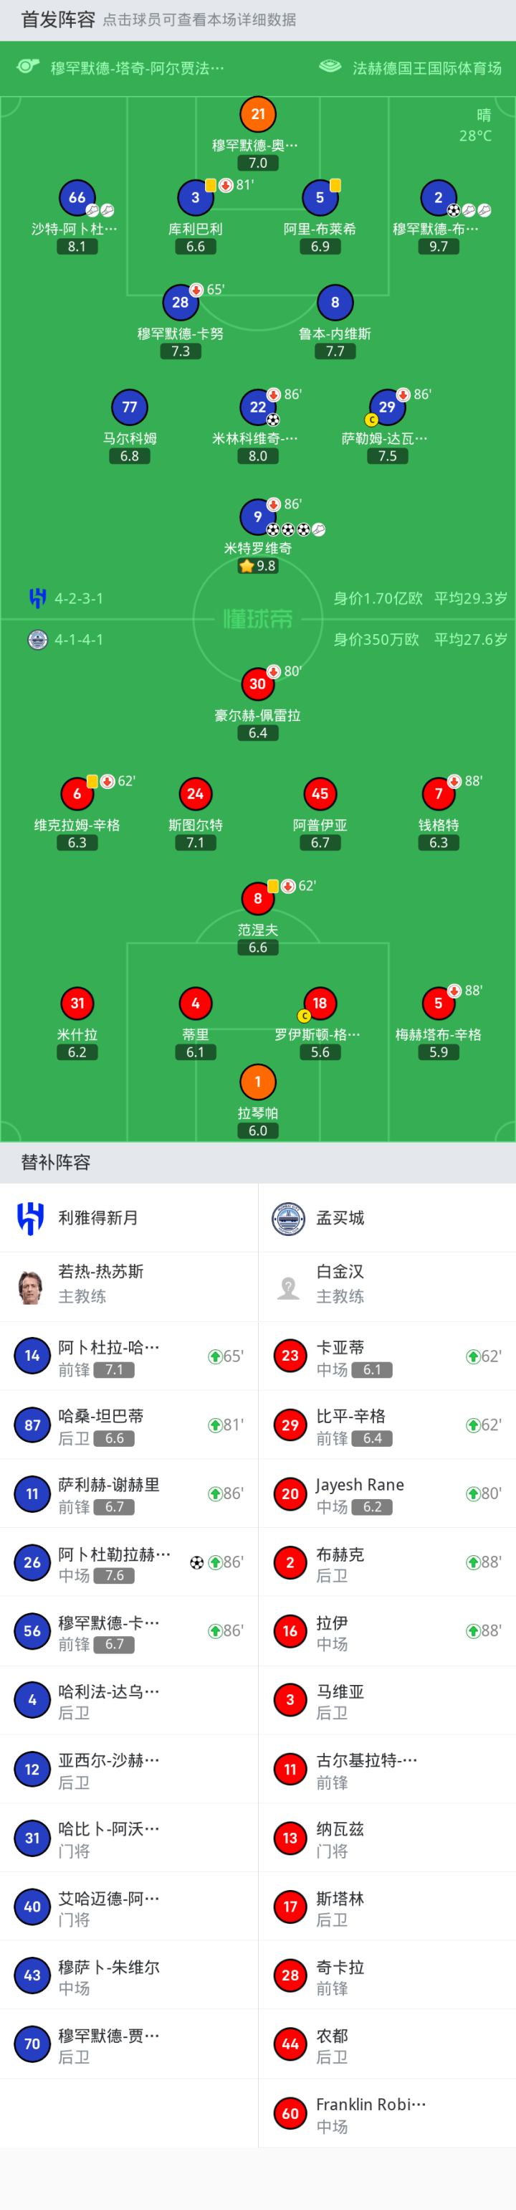Screen dimensions: 516x2210
Task: Click coach 若热-热苏斯 avatar photo
Action: point(32,1286)
